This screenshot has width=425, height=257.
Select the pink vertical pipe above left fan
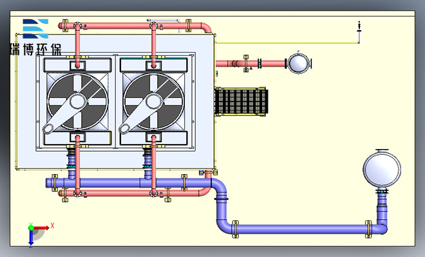point(78,44)
